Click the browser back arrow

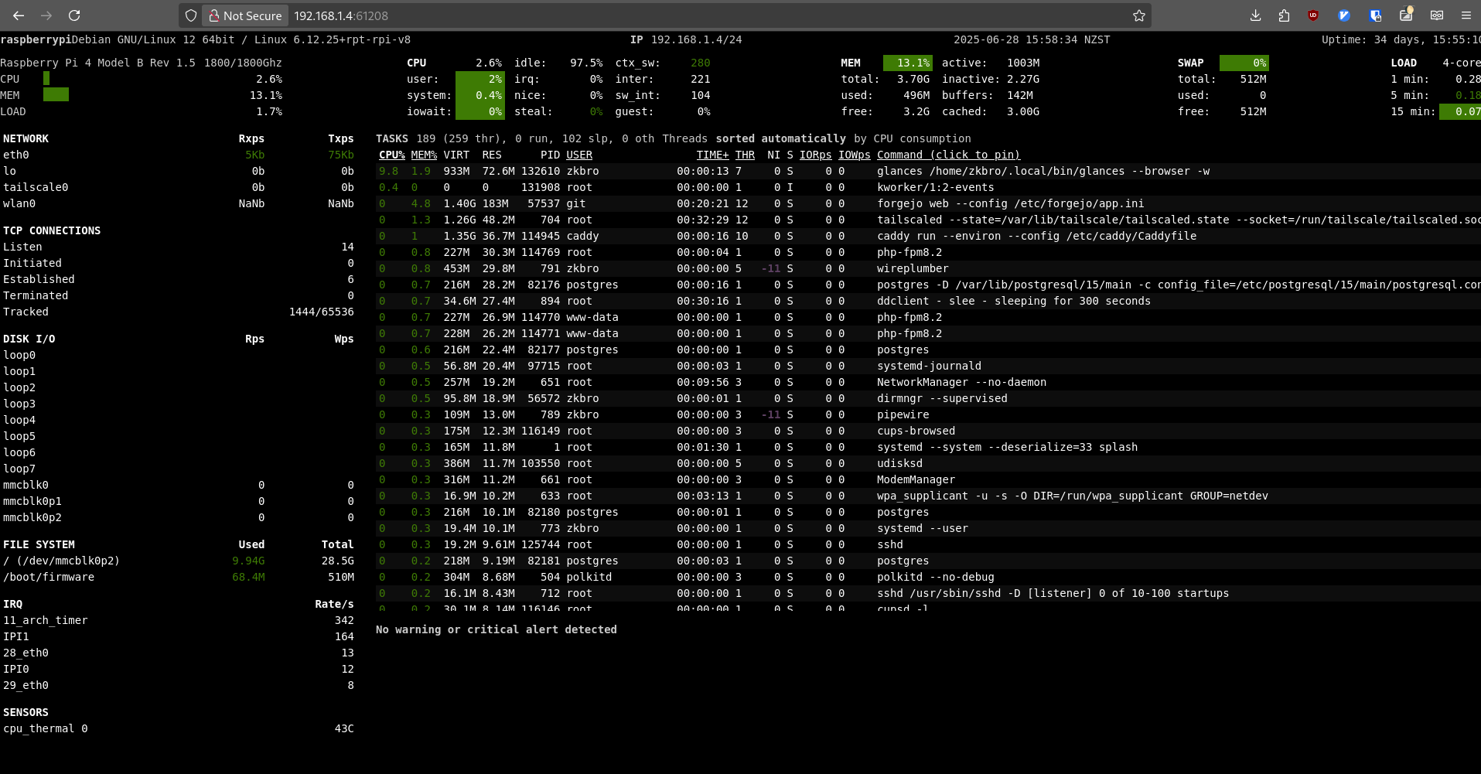pyautogui.click(x=19, y=15)
